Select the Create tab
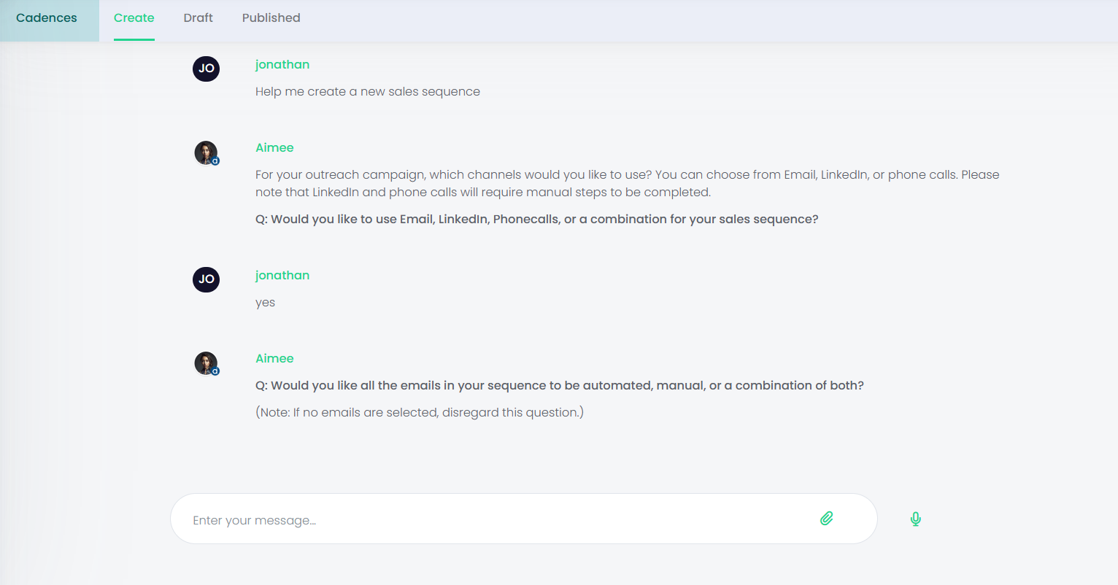 (x=134, y=18)
